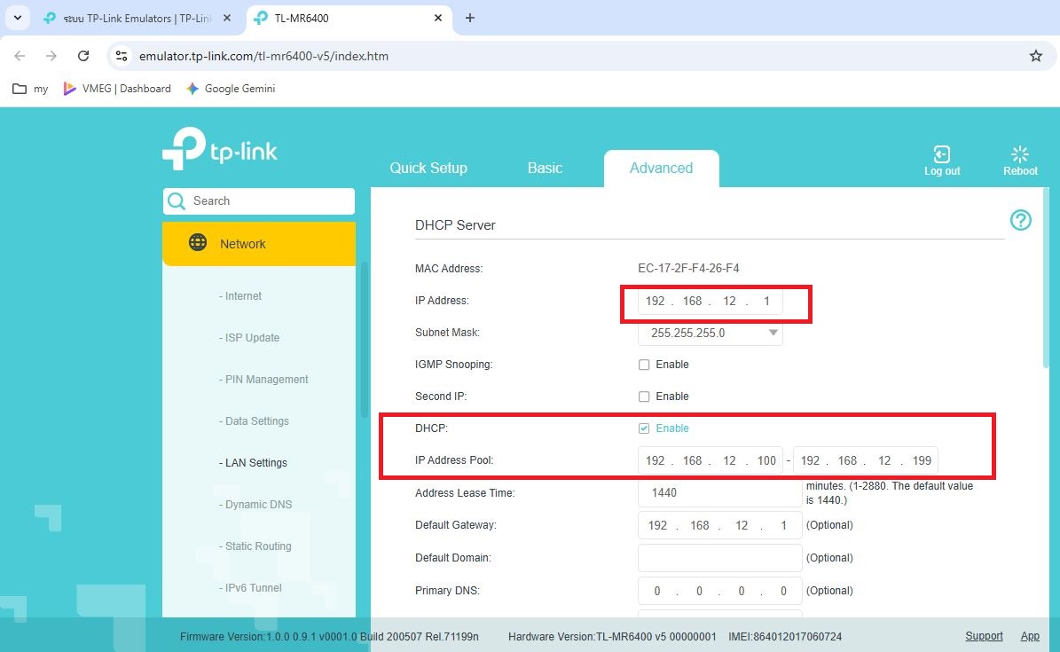Bookmark this page with star icon
Image resolution: width=1060 pixels, height=652 pixels.
1035,56
